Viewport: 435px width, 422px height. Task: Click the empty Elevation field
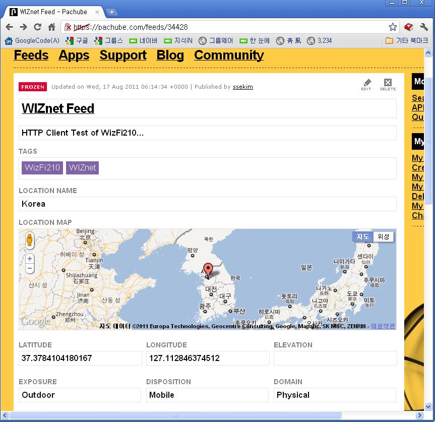pos(335,358)
